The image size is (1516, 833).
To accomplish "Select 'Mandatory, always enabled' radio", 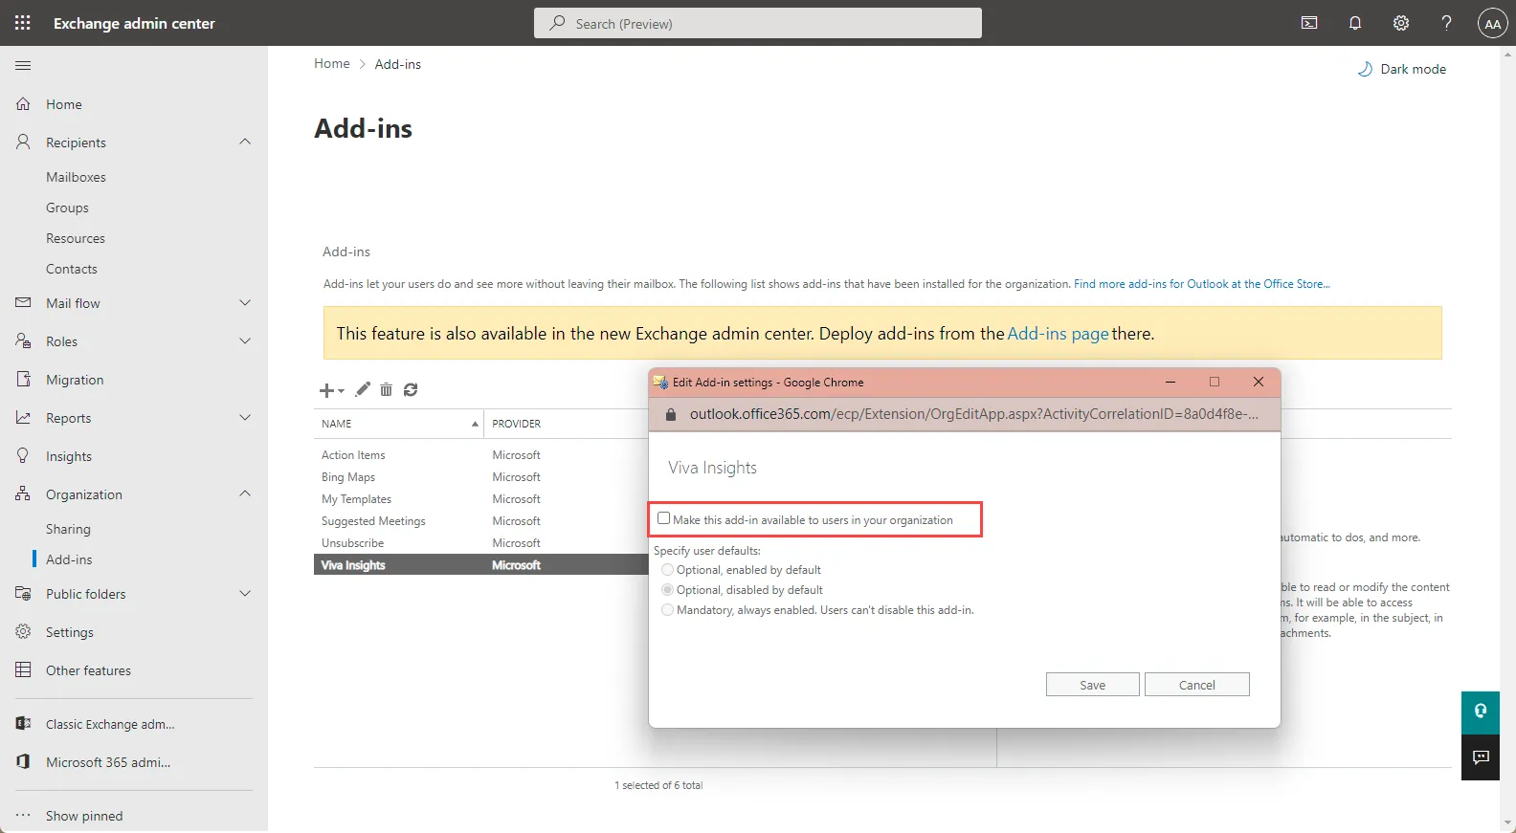I will [667, 610].
